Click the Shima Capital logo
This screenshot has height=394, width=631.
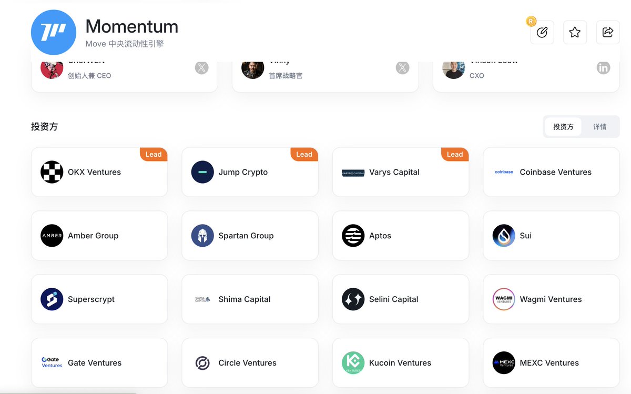[202, 299]
